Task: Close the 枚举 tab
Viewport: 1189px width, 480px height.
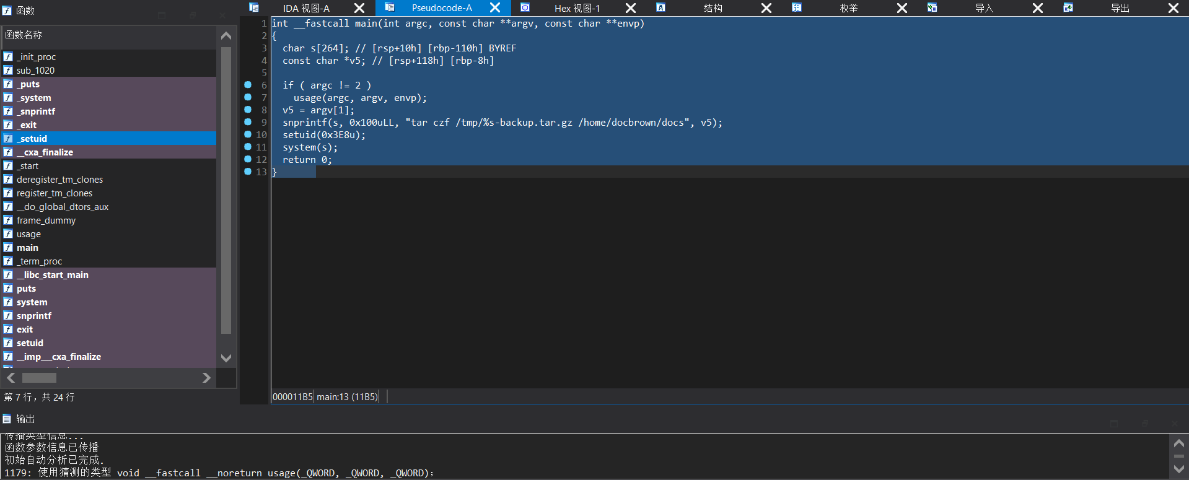Action: click(x=902, y=8)
